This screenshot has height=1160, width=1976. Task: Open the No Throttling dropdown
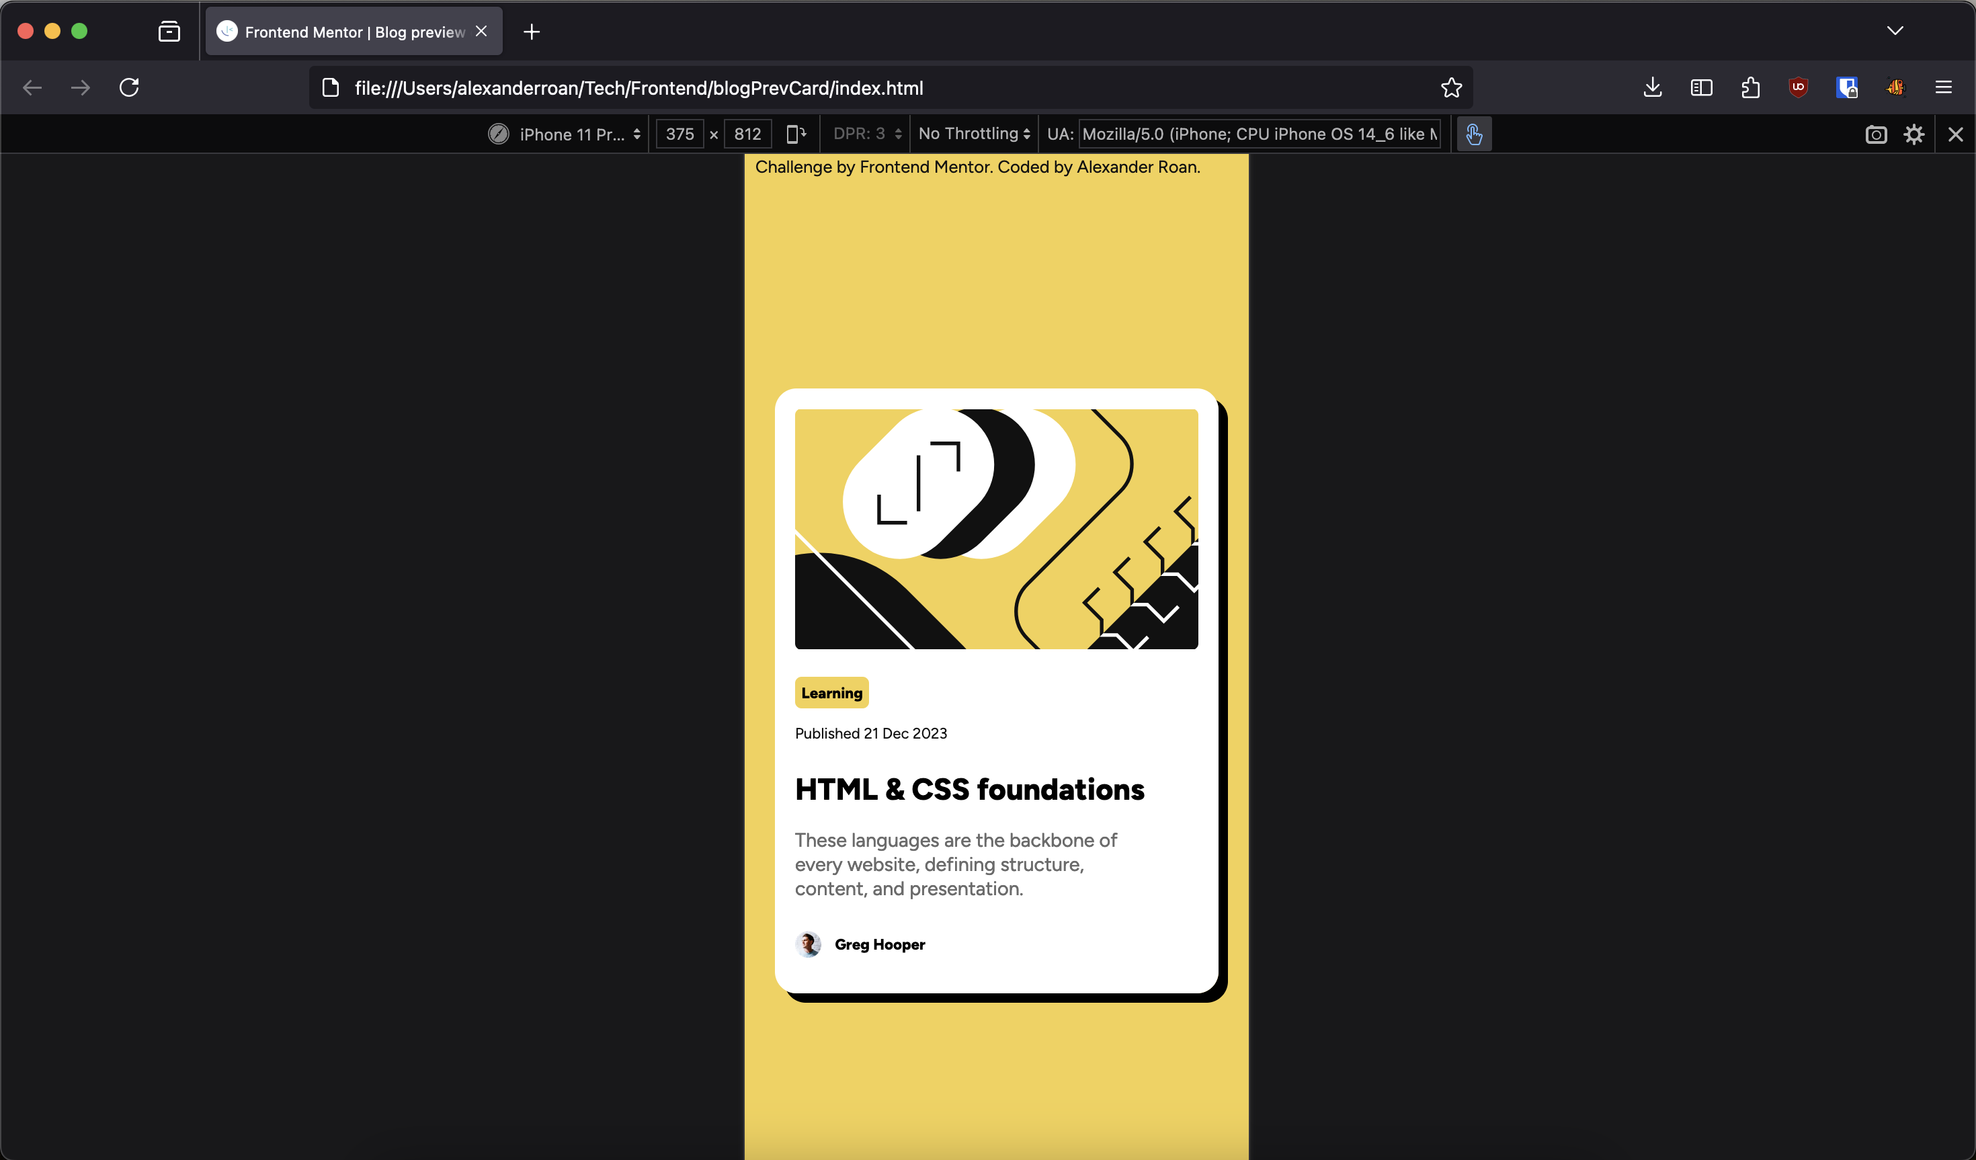click(973, 133)
